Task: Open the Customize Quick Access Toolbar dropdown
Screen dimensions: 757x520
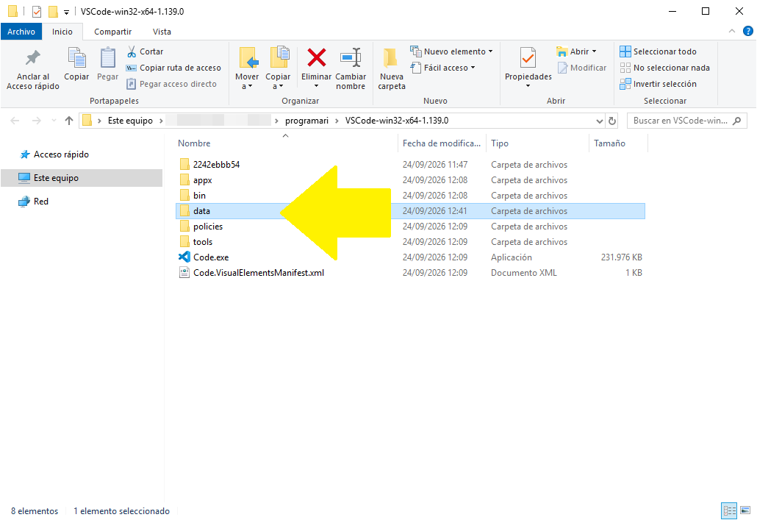Action: click(67, 12)
